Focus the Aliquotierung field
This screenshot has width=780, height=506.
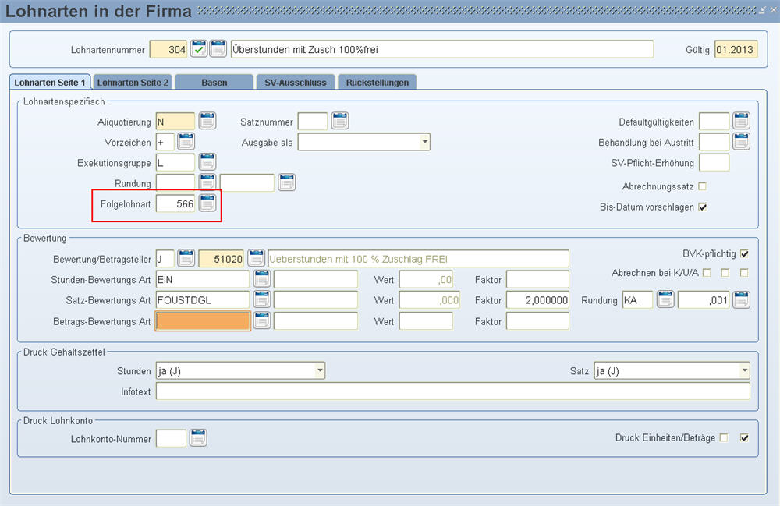(175, 122)
